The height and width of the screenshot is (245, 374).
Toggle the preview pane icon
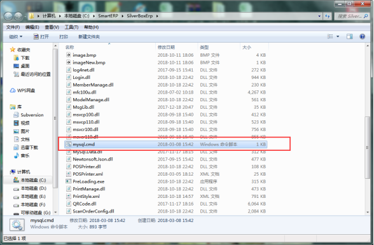pyautogui.click(x=349, y=36)
